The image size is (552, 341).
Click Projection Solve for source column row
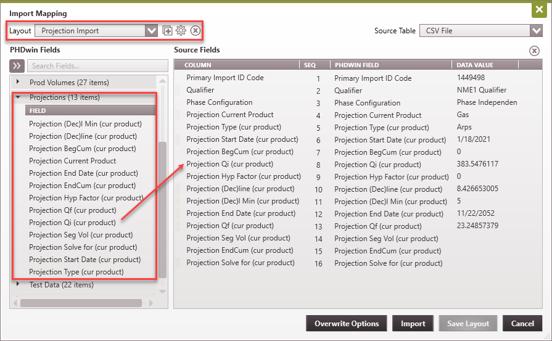point(241,262)
